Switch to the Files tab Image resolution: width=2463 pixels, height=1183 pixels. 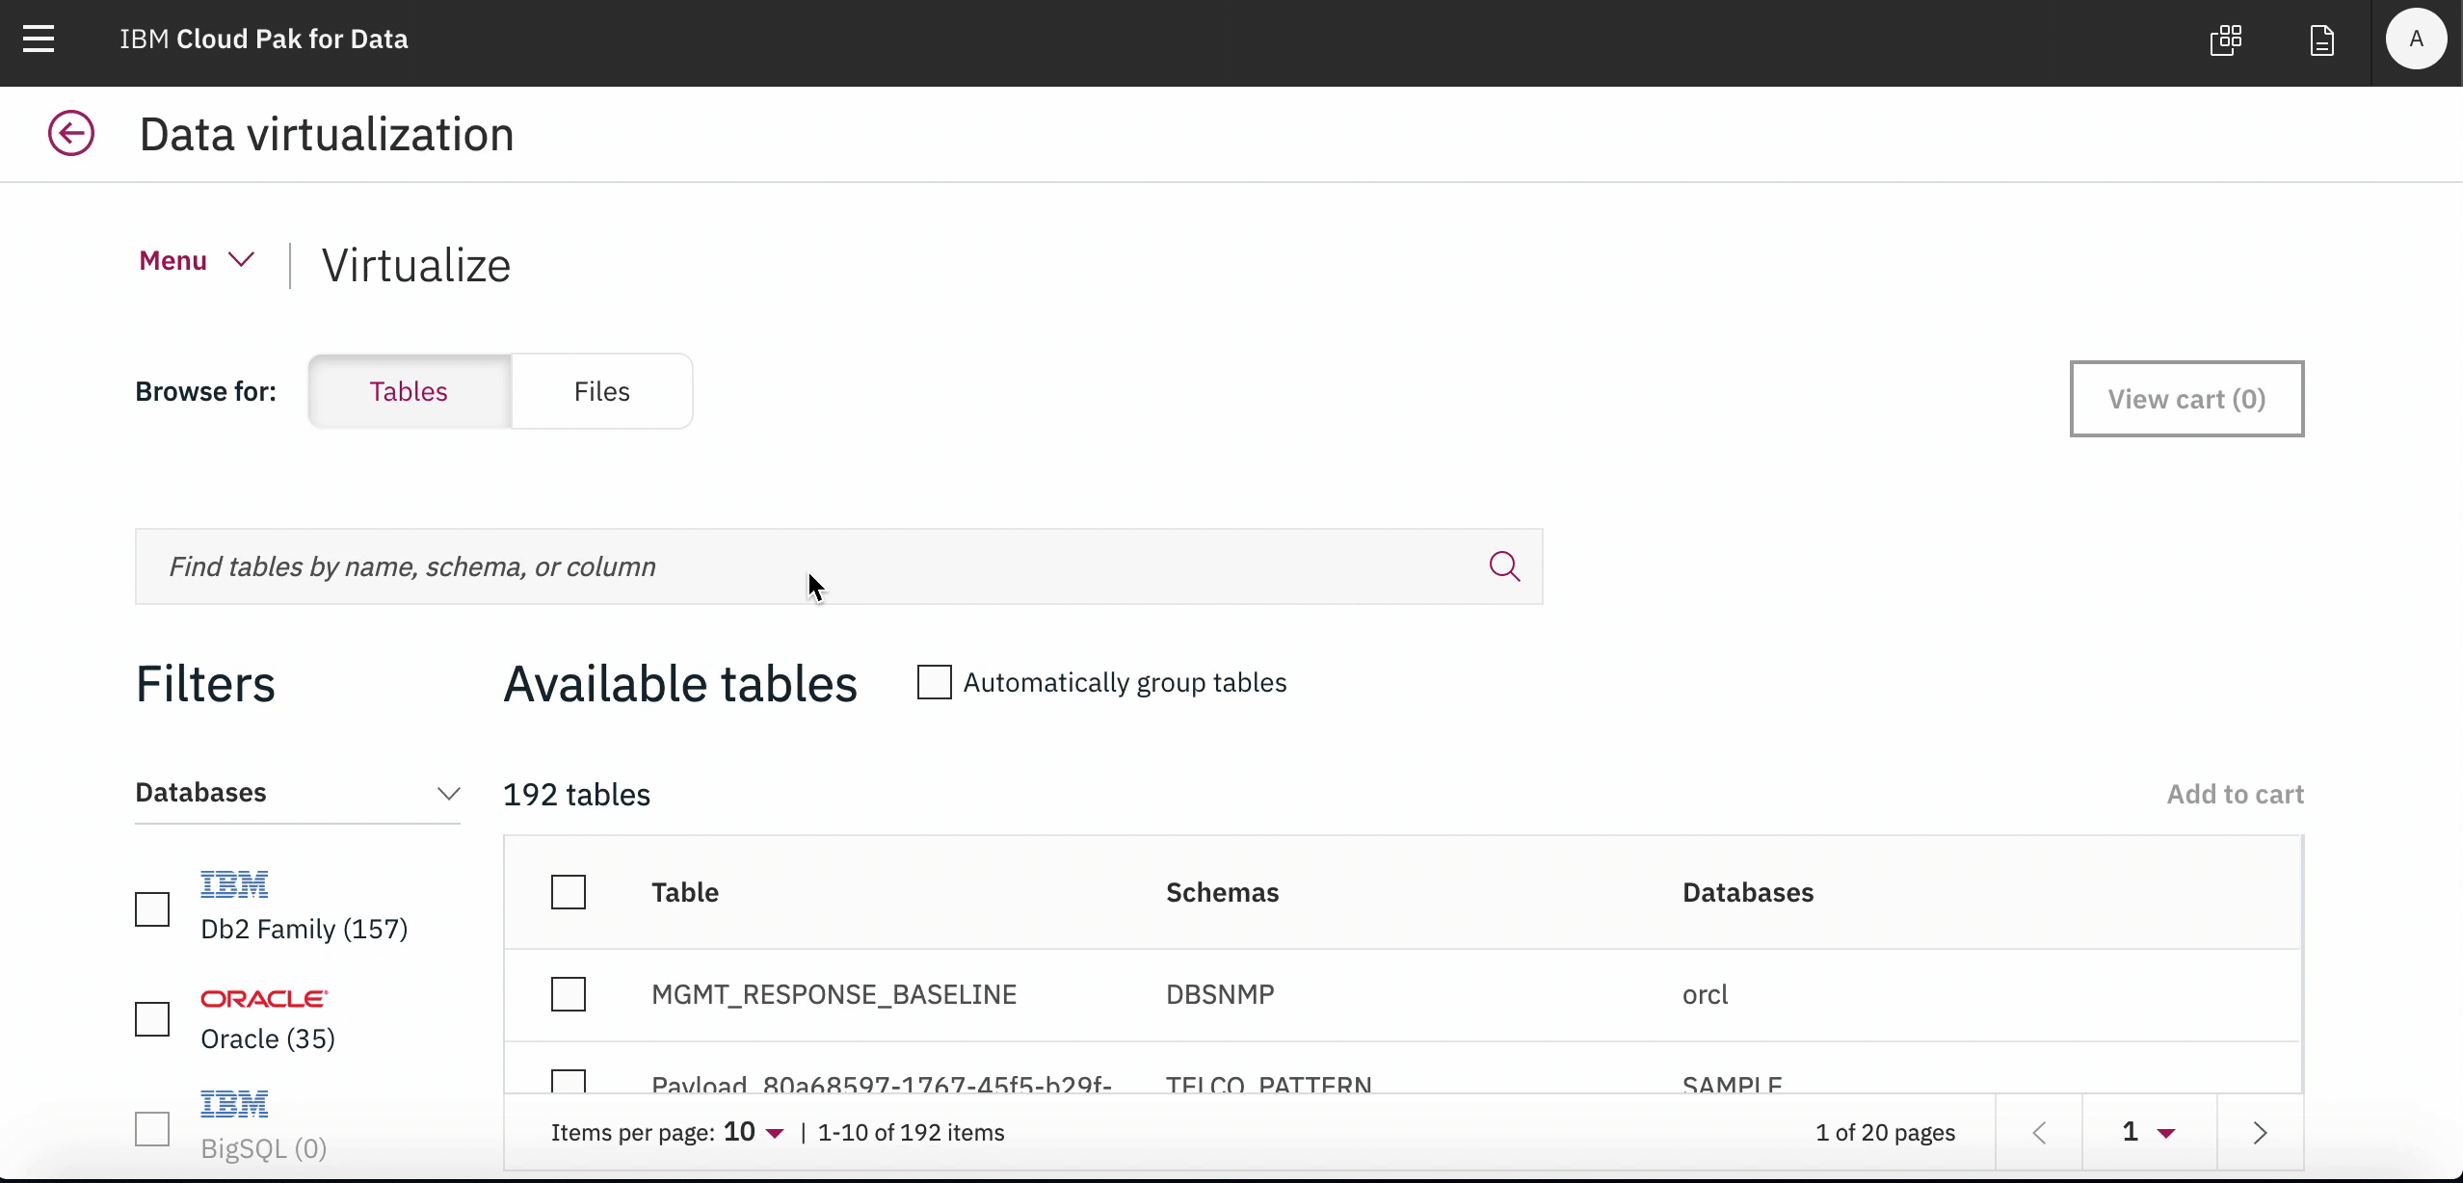(601, 392)
